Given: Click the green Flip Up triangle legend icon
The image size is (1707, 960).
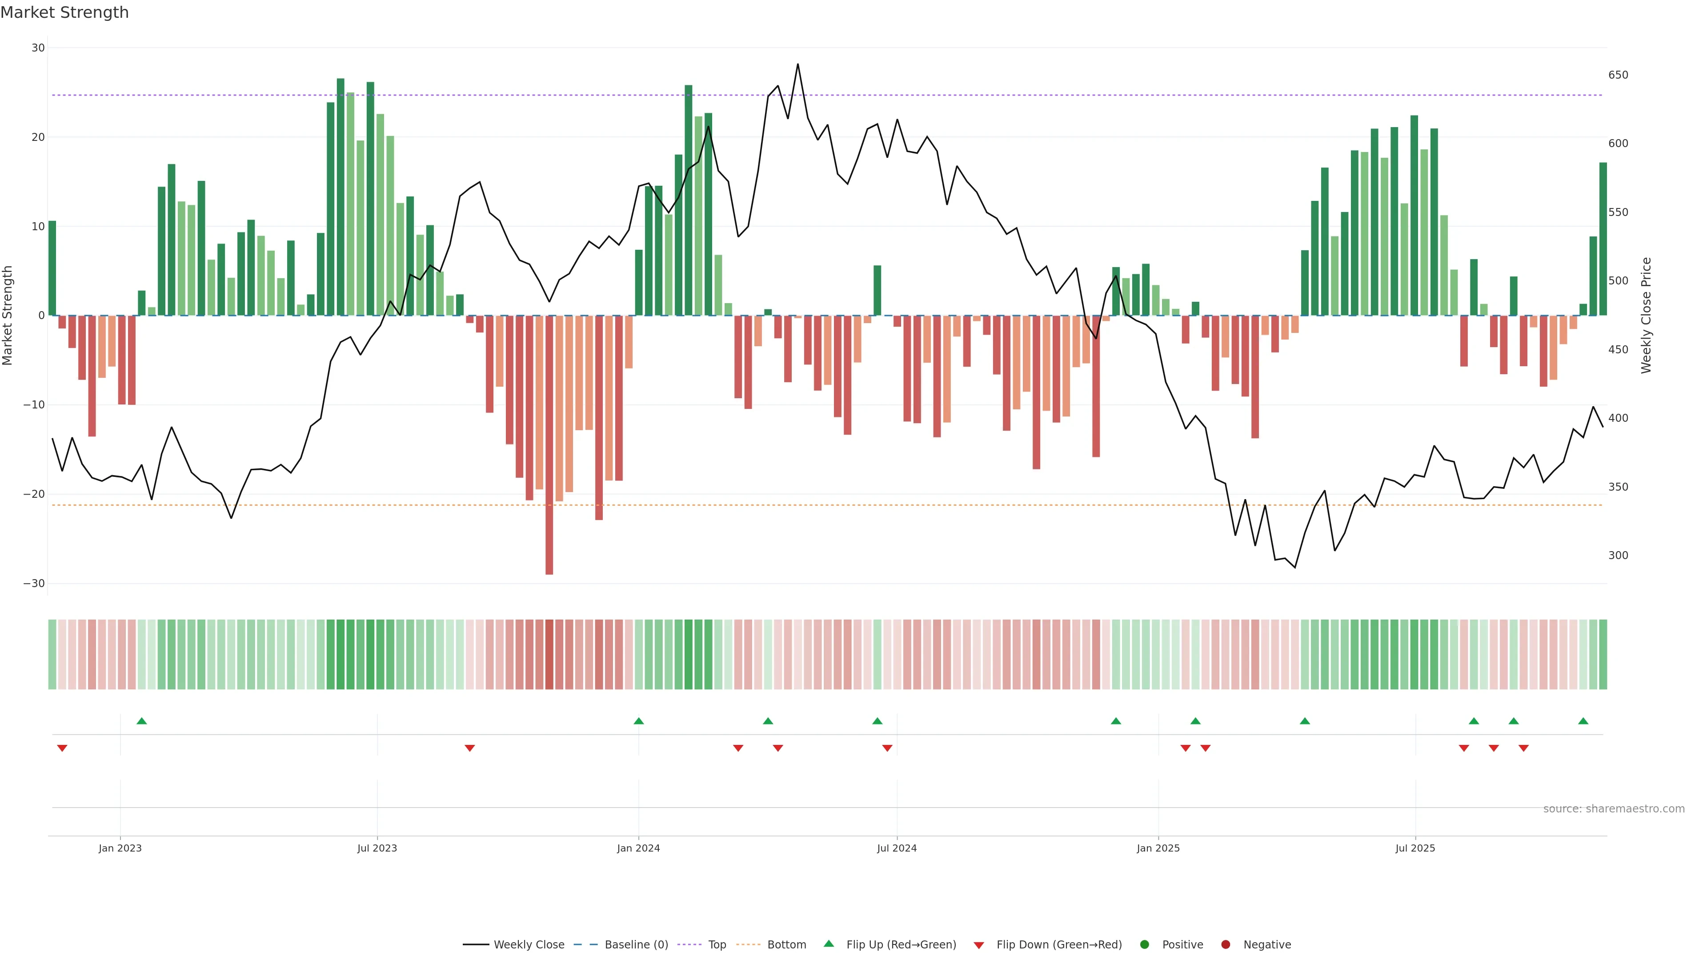Looking at the screenshot, I should click(828, 944).
